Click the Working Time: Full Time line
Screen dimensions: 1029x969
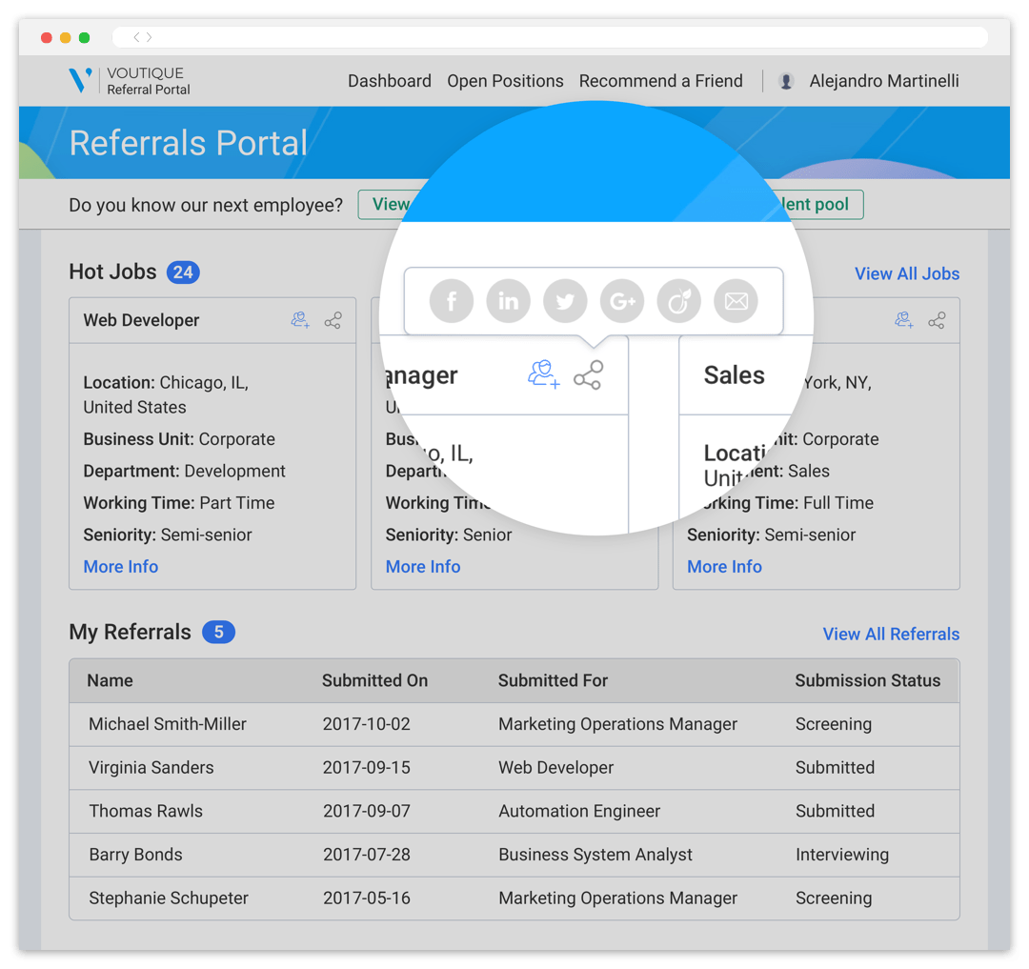point(787,502)
